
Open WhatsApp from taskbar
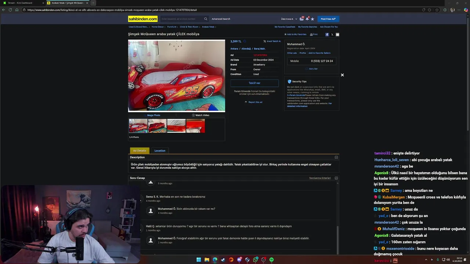pos(255,260)
